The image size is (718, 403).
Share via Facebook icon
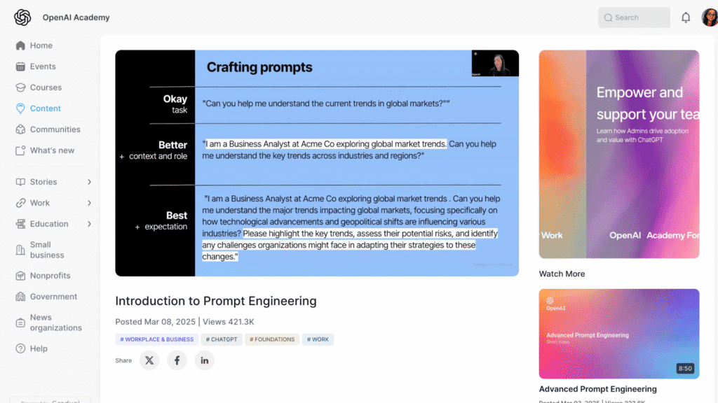coord(177,360)
